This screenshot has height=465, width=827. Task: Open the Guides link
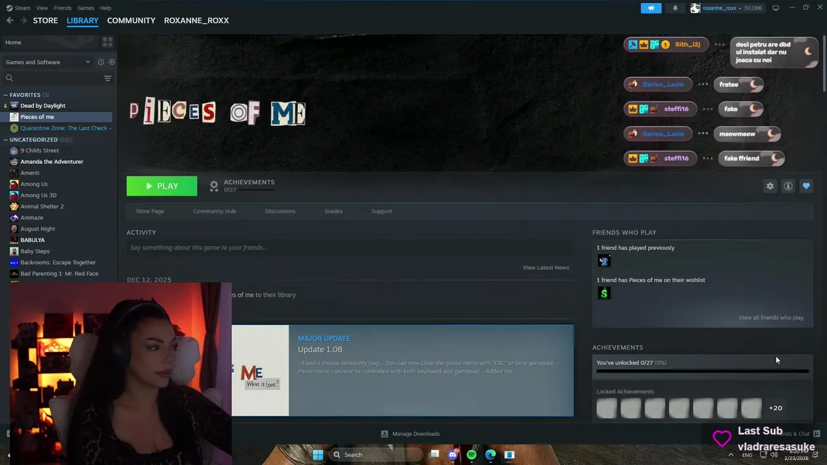333,211
